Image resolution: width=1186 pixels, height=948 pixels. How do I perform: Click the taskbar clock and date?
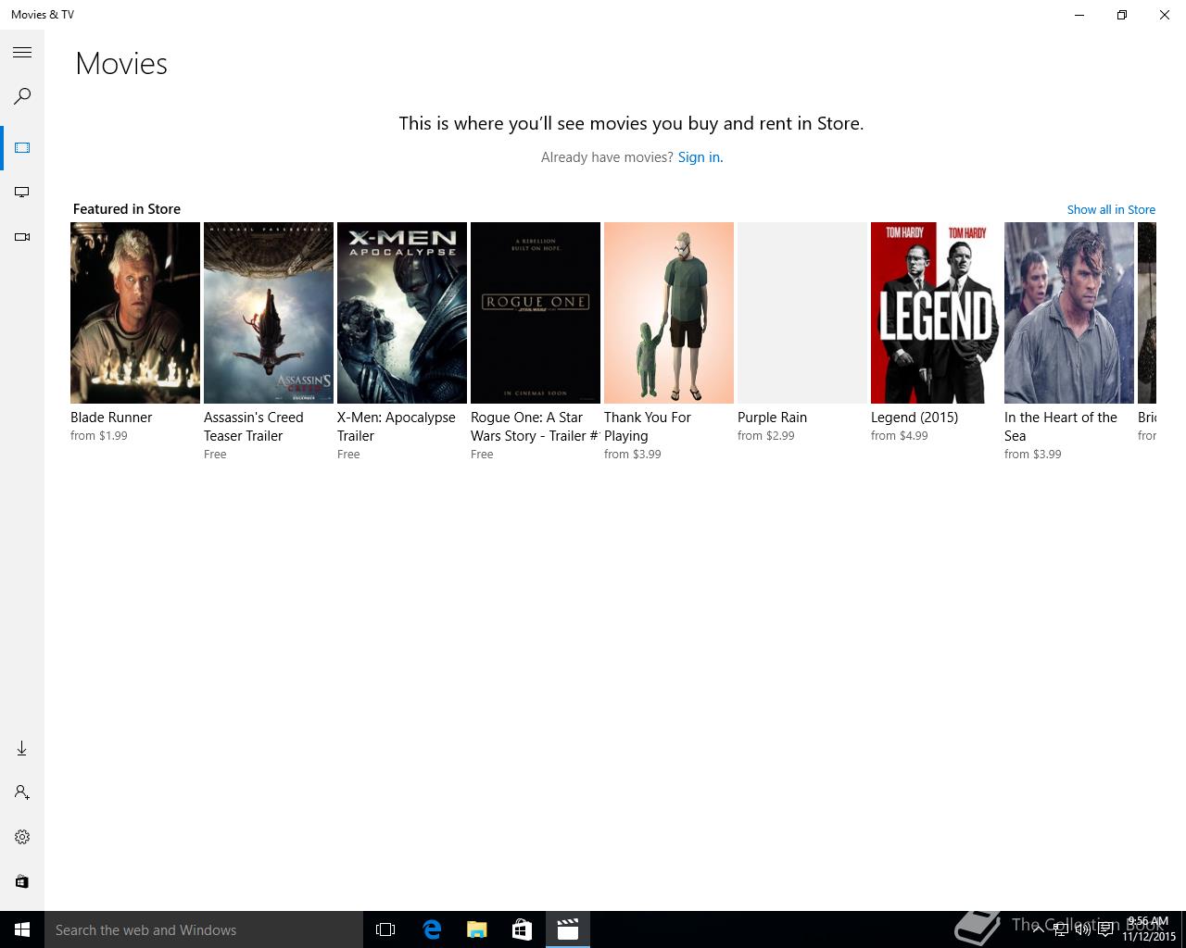click(x=1149, y=929)
